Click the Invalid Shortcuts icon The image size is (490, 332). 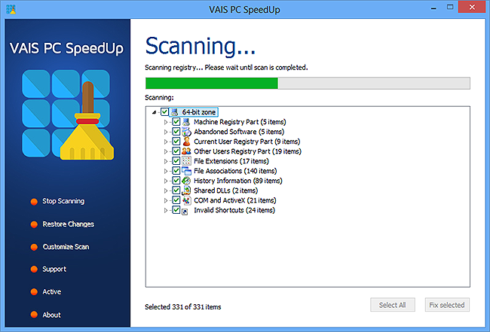point(185,212)
